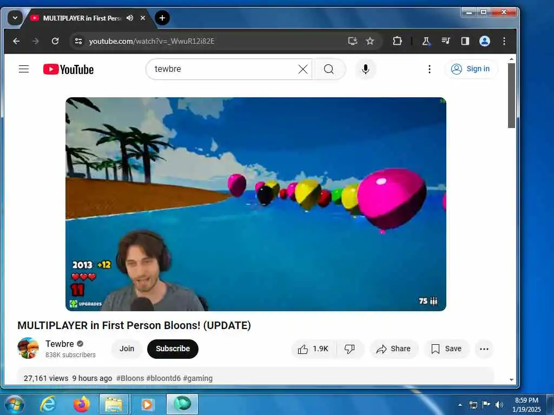
Task: Click the Sign in button
Action: click(471, 69)
